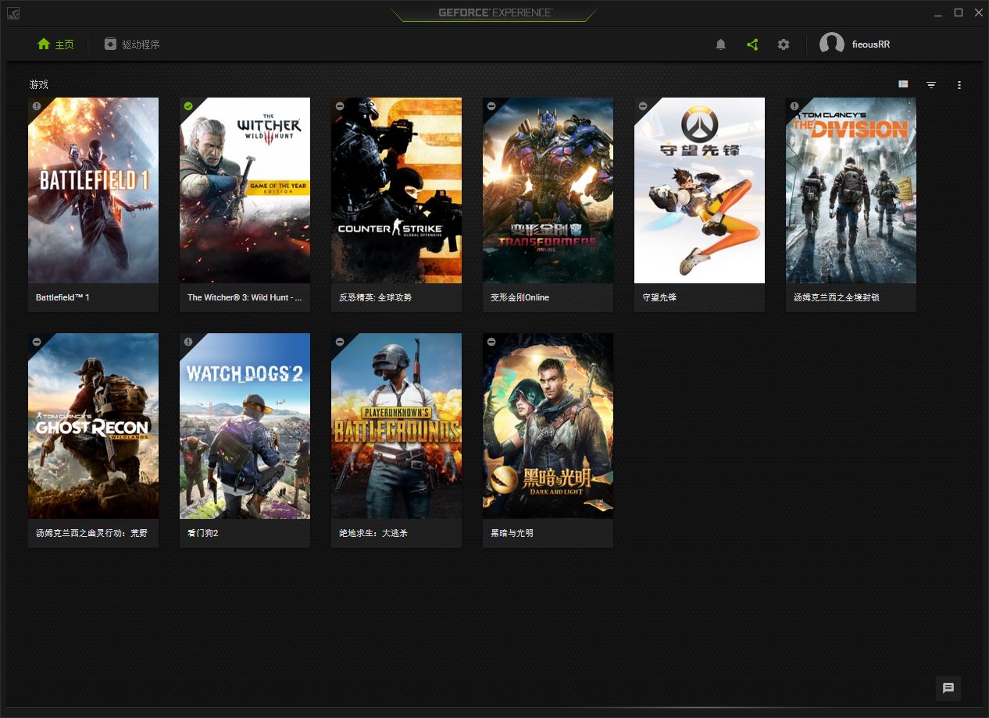Click the title text "Battlefield™ 1"
Screen dimensions: 989x718
(x=62, y=297)
